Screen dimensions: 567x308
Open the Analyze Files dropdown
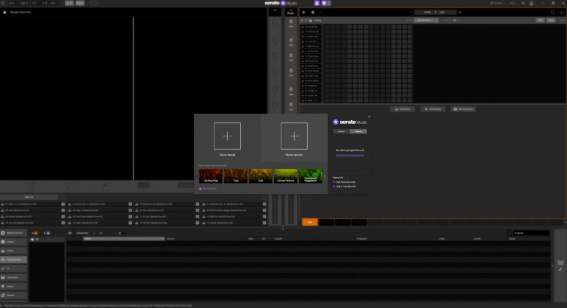85,233
